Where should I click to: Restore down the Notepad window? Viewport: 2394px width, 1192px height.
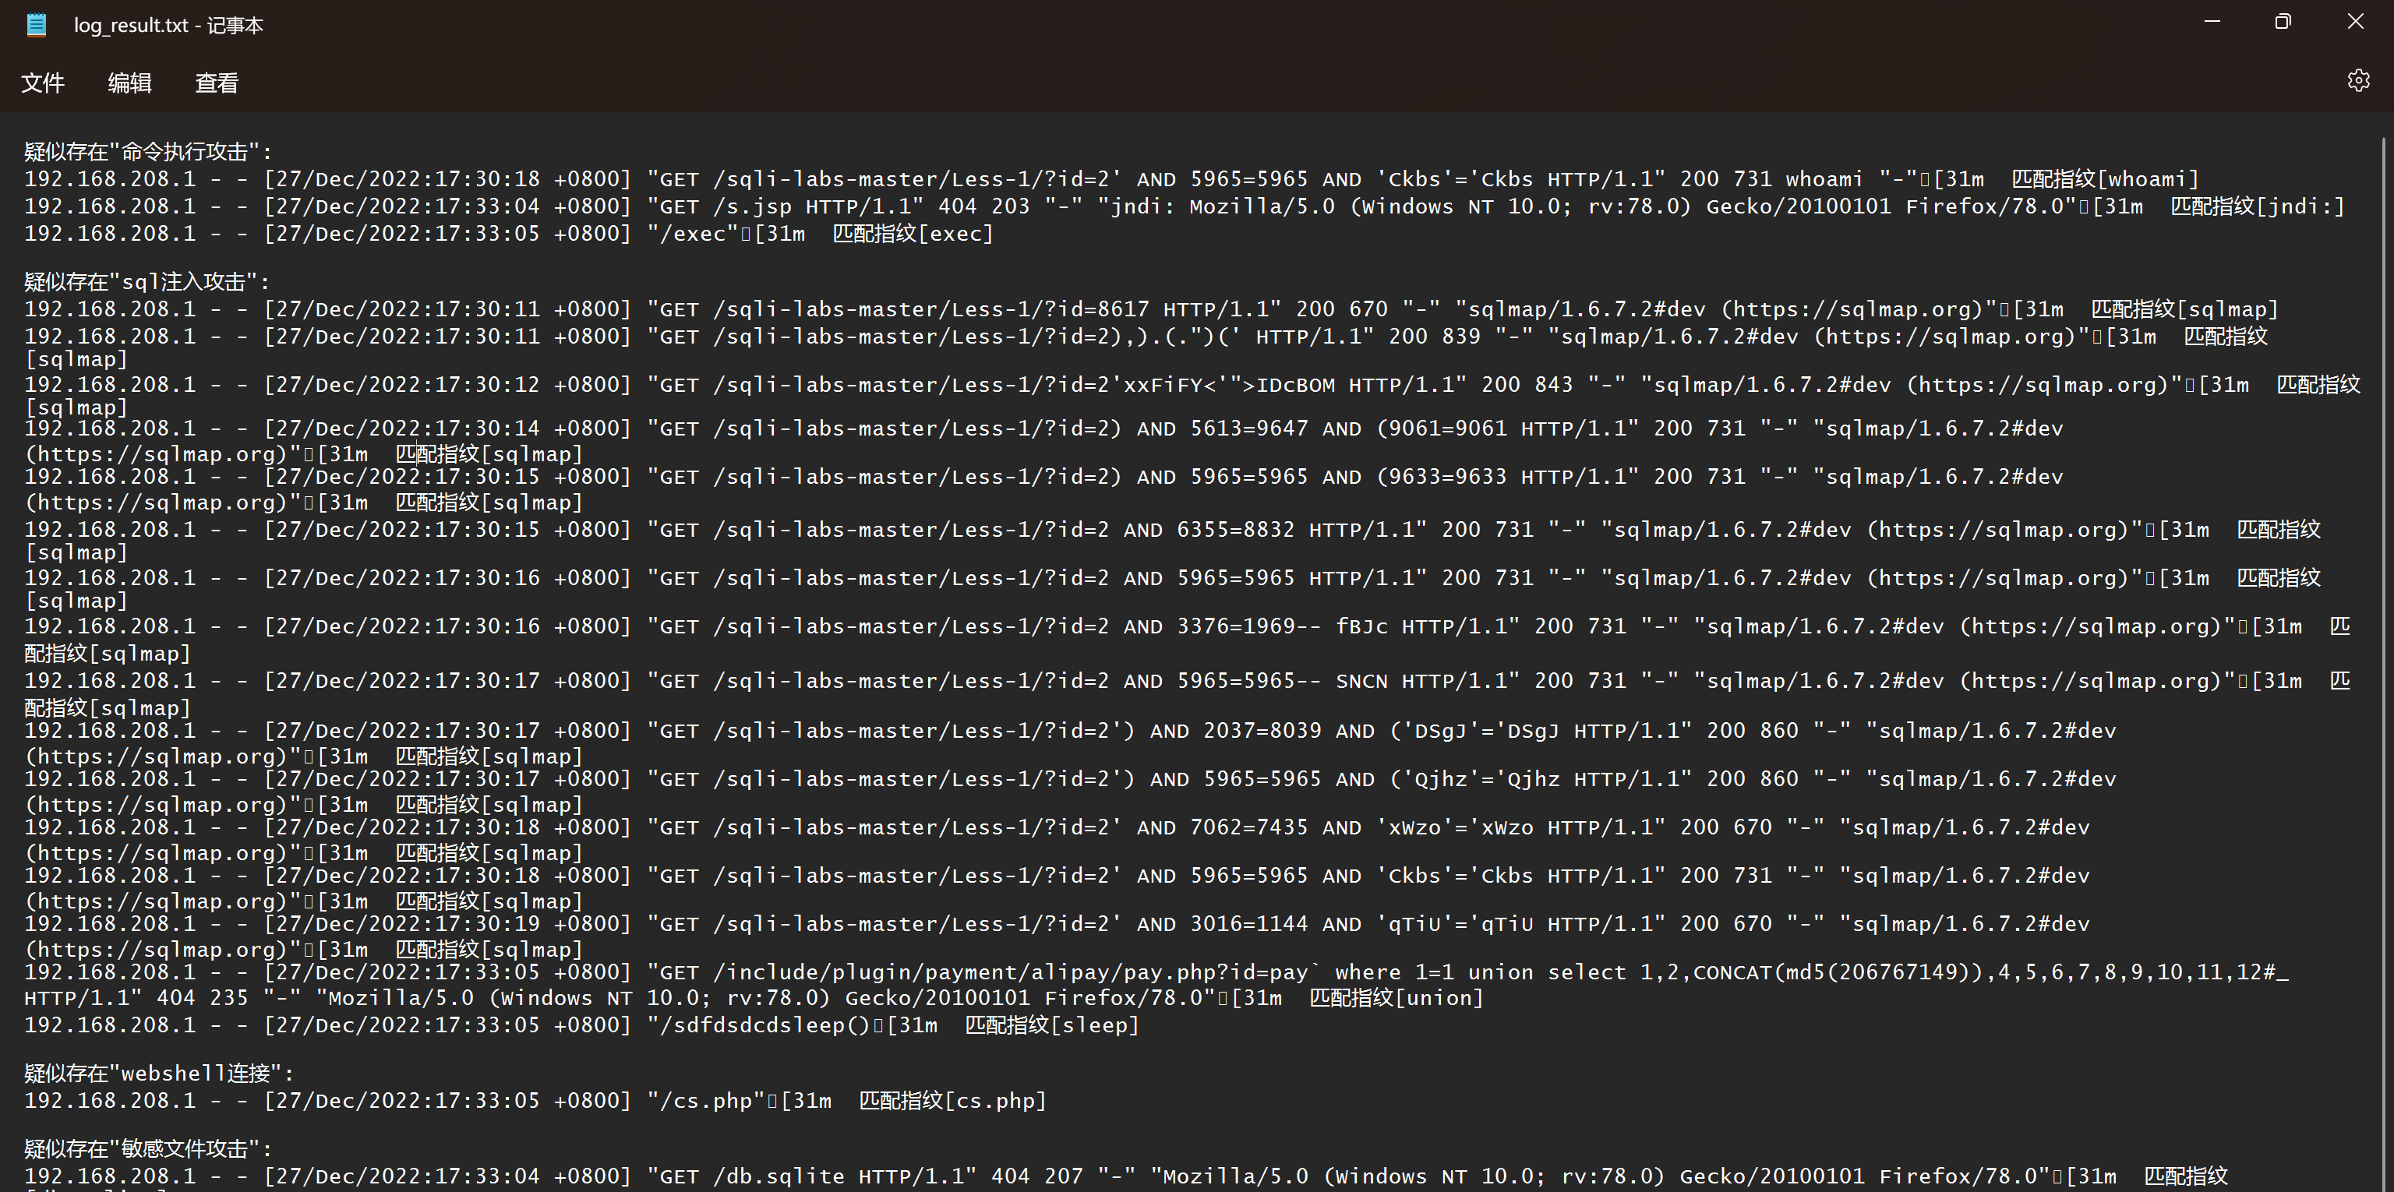(x=2283, y=21)
